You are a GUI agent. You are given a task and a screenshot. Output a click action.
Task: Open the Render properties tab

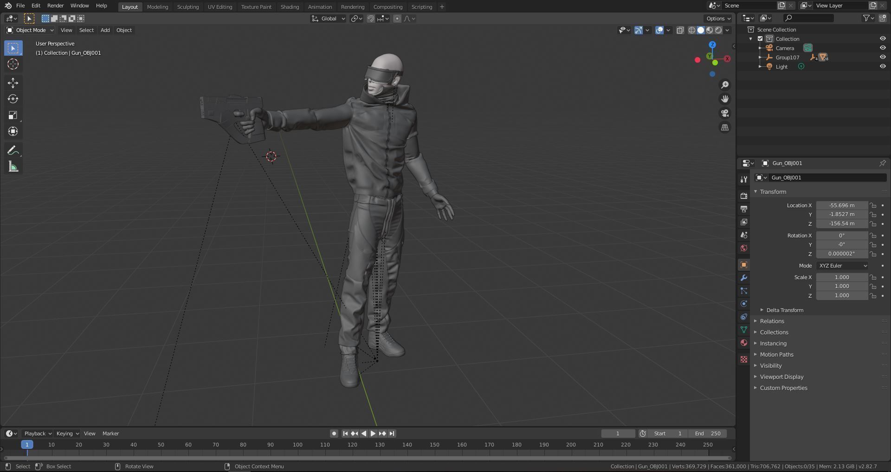744,196
